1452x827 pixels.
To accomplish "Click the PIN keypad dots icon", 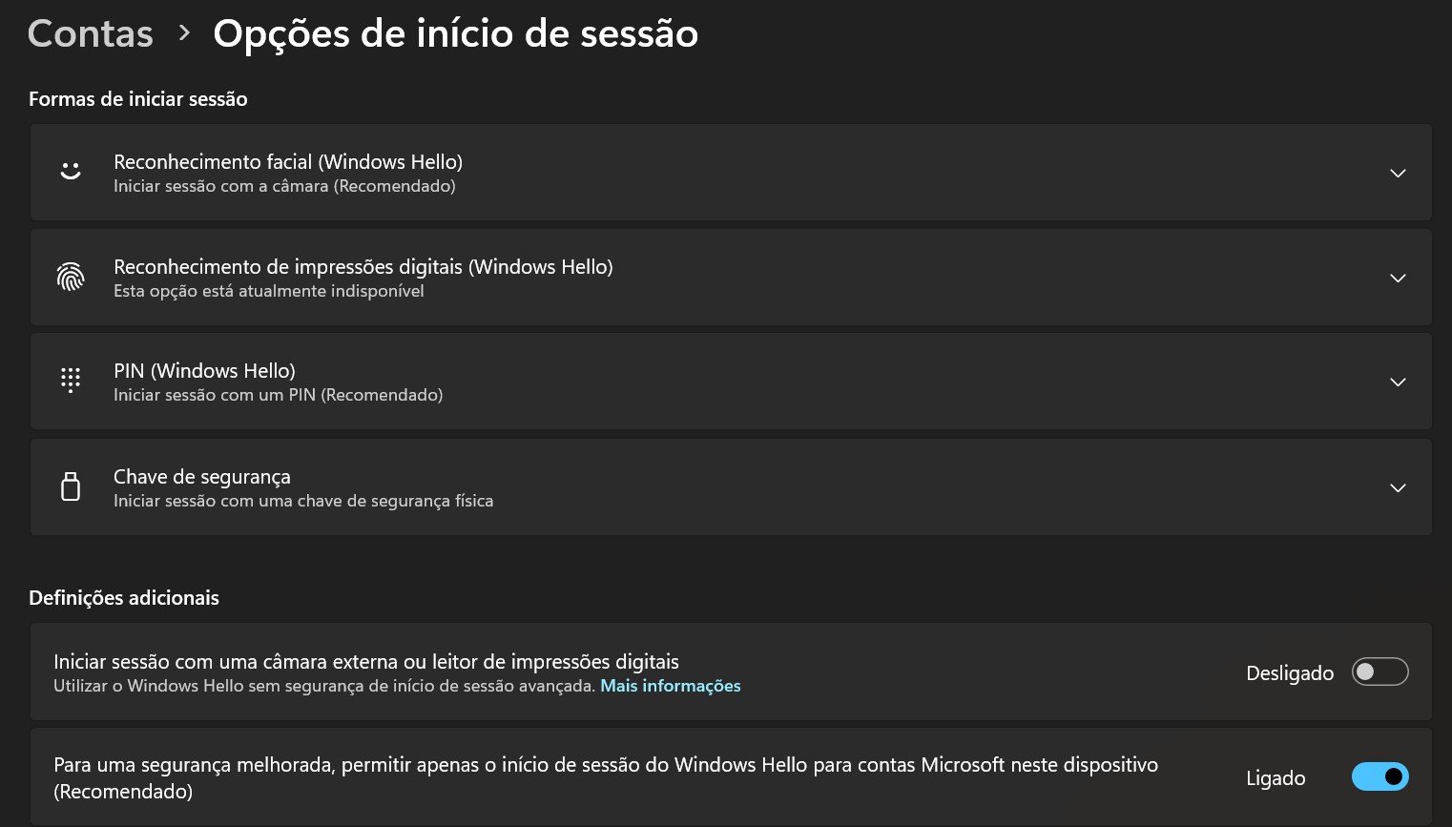I will (x=71, y=381).
